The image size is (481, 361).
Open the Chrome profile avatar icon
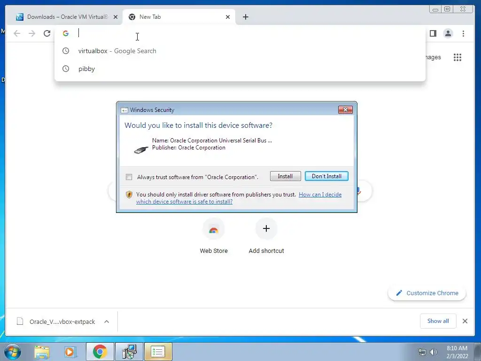tap(448, 33)
